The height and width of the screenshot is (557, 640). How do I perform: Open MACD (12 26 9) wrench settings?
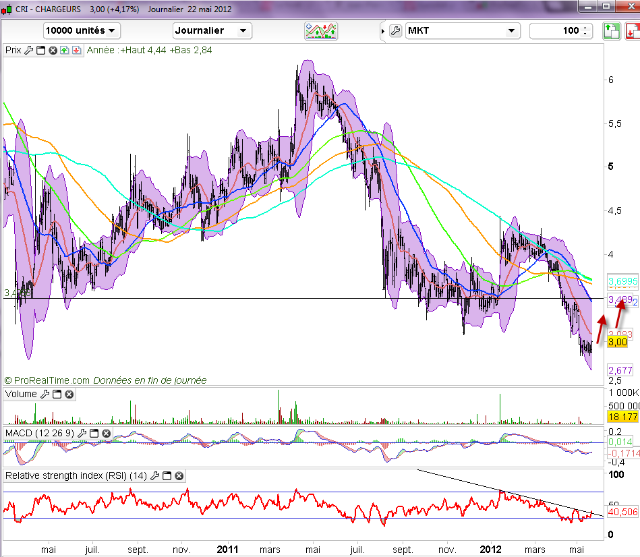click(82, 432)
